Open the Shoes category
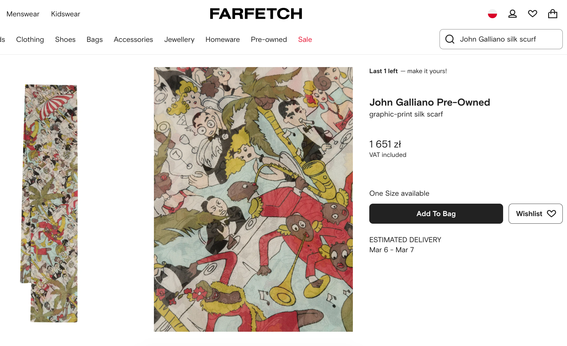This screenshot has height=346, width=567. tap(65, 39)
